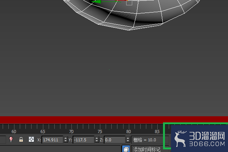Toggle the Adaptive Degradation cube icon

126,149
